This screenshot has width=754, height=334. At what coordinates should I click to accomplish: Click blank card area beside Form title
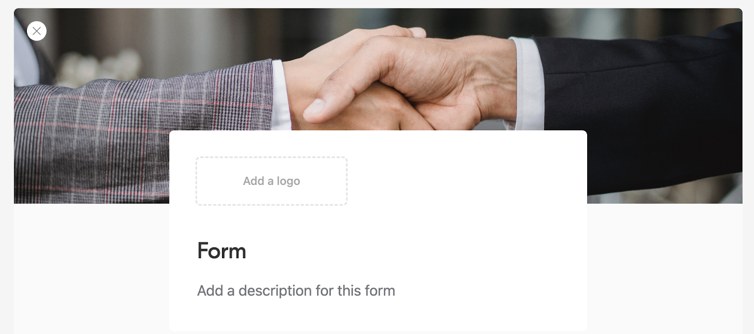415,251
